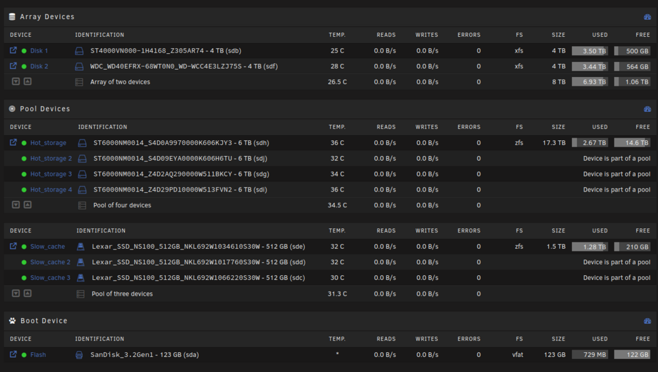Click 'Device is part of a pool' for Slow_cache 3
This screenshot has height=372, width=658.
click(x=617, y=278)
